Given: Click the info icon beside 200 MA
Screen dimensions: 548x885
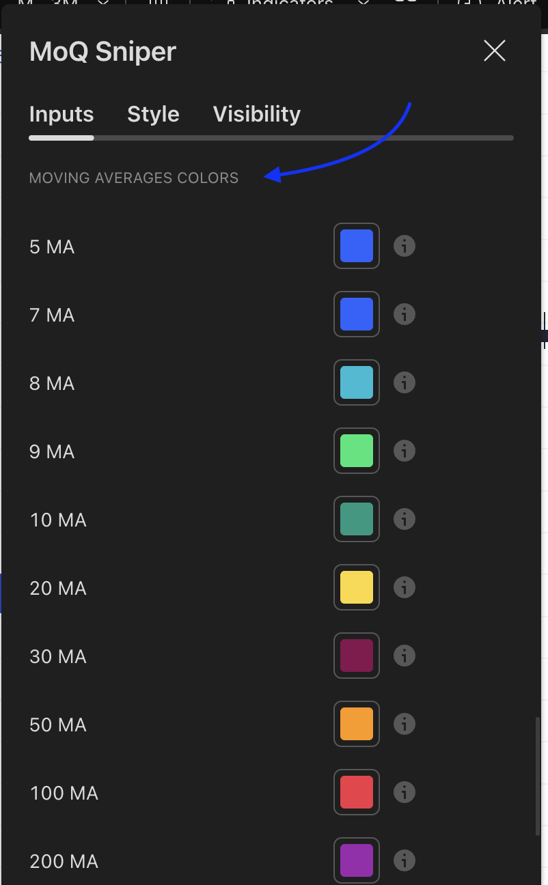Looking at the screenshot, I should tap(405, 859).
